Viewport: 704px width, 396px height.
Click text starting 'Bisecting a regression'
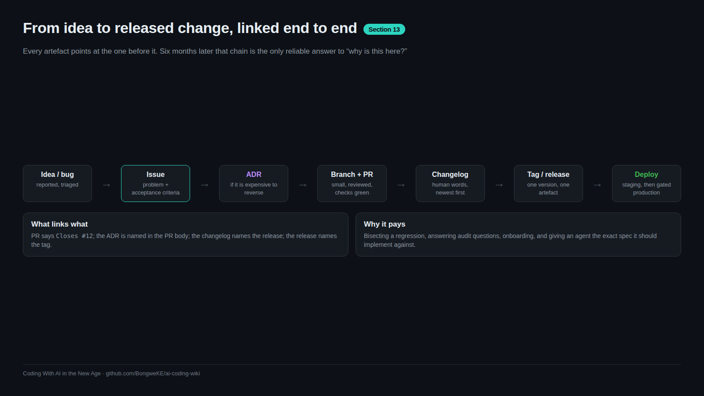pos(510,240)
